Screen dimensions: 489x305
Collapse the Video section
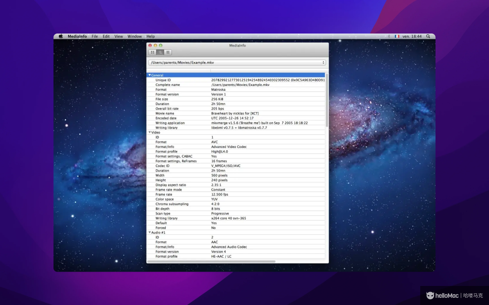coord(150,132)
